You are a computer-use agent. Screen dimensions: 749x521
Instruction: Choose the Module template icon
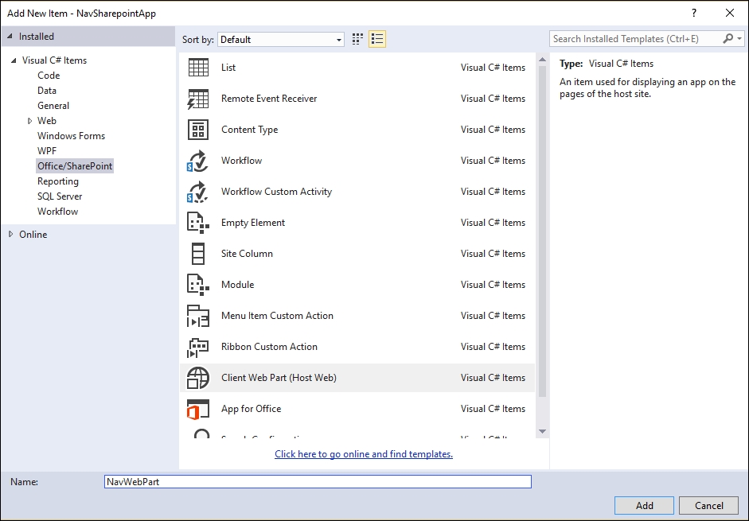point(198,285)
